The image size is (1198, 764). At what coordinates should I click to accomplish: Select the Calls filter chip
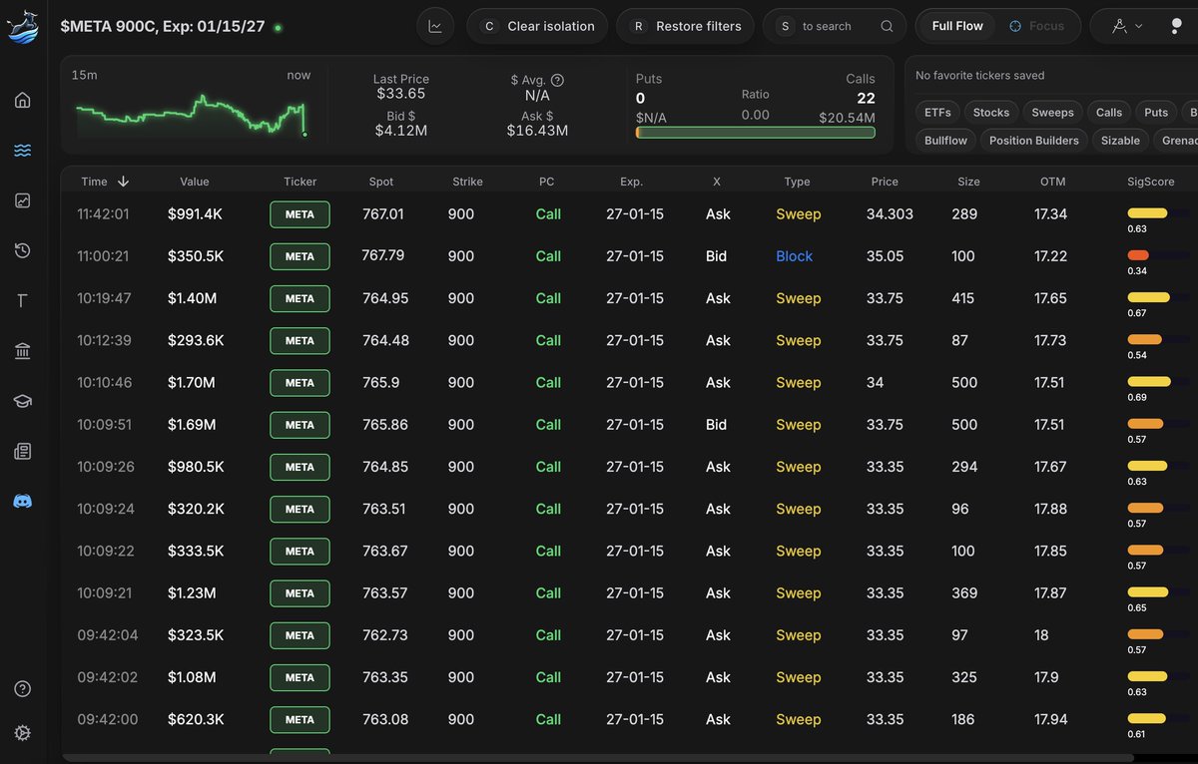(1109, 113)
